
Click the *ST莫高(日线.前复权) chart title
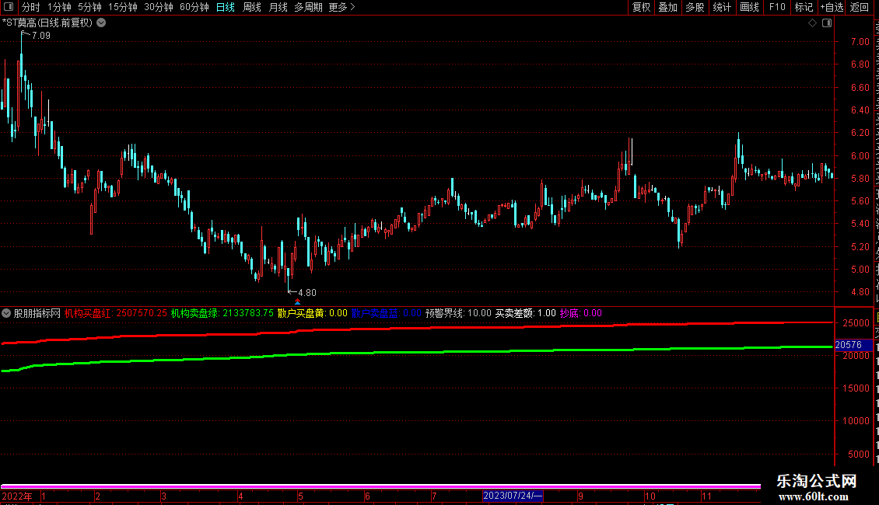[x=47, y=23]
